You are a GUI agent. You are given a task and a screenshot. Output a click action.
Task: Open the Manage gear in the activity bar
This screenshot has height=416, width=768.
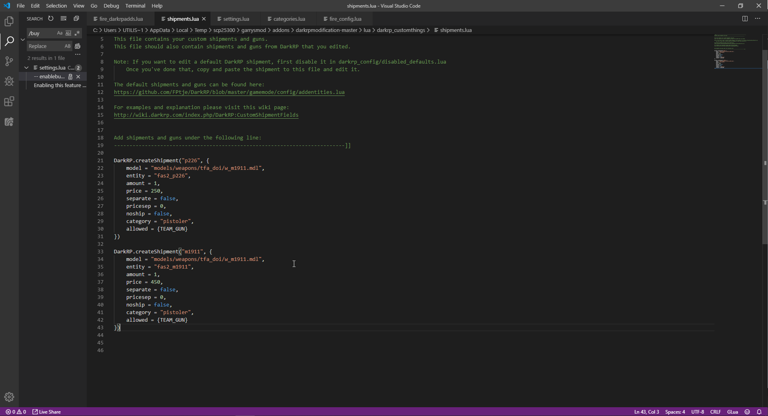(x=9, y=397)
